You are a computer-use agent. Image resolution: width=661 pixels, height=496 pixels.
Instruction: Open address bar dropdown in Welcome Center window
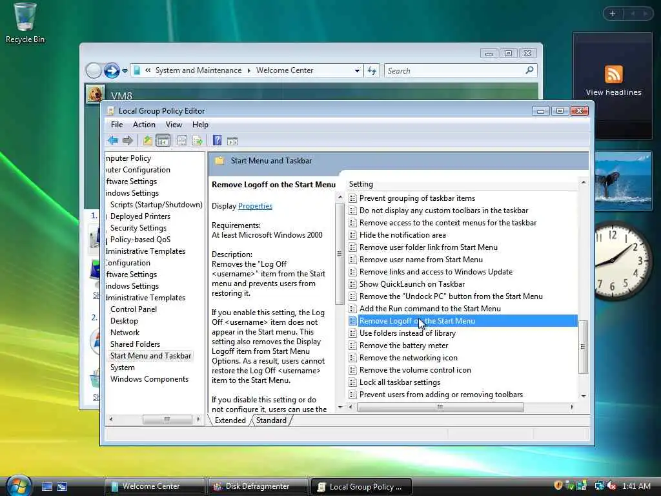click(357, 70)
